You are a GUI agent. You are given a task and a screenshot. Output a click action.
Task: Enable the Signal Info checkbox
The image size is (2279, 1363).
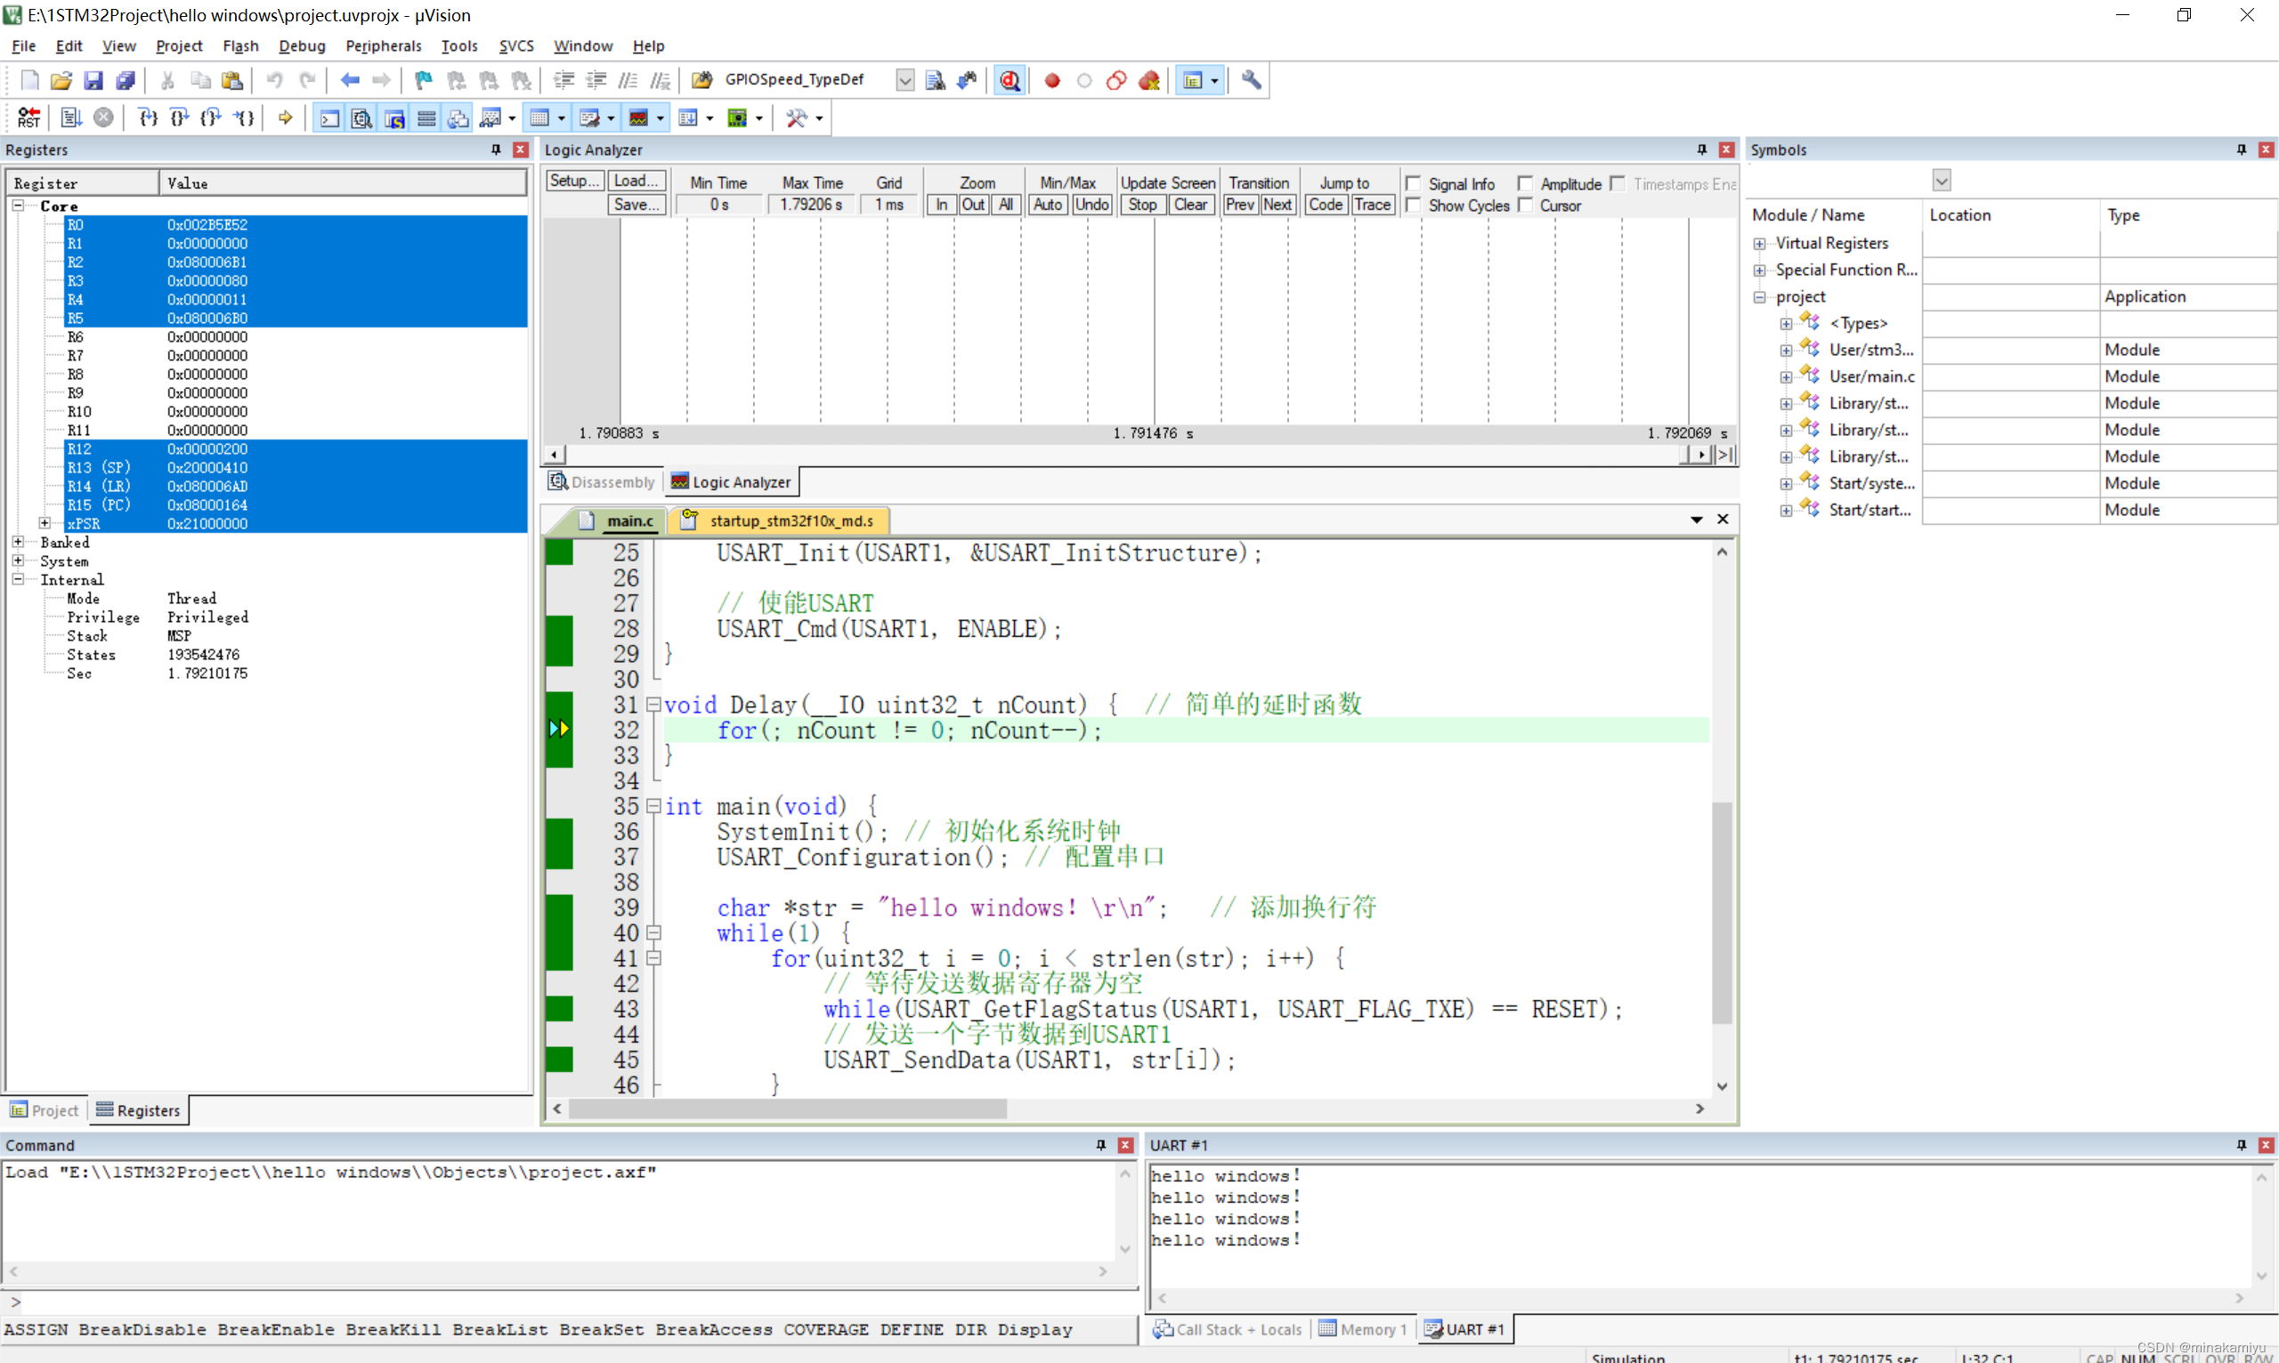click(x=1414, y=183)
